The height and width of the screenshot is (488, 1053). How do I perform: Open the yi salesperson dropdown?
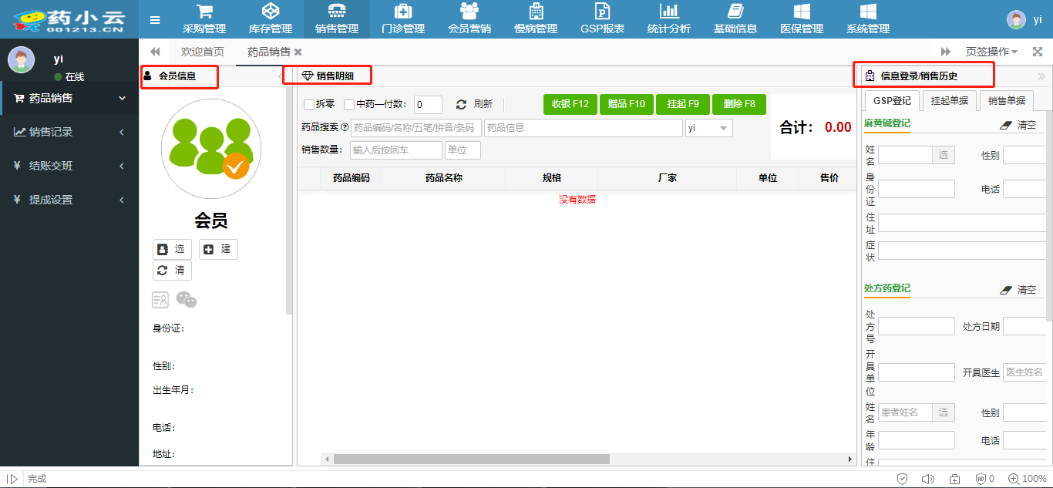709,128
